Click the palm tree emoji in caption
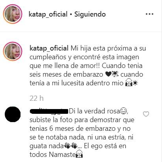This screenshot has height=162, width=162. (x=115, y=74)
